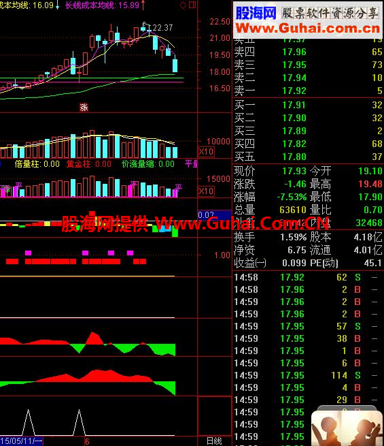Screen dimensions: 384x446
Task: Click the 买一 17.91 bid quote row
Action: (x=308, y=106)
